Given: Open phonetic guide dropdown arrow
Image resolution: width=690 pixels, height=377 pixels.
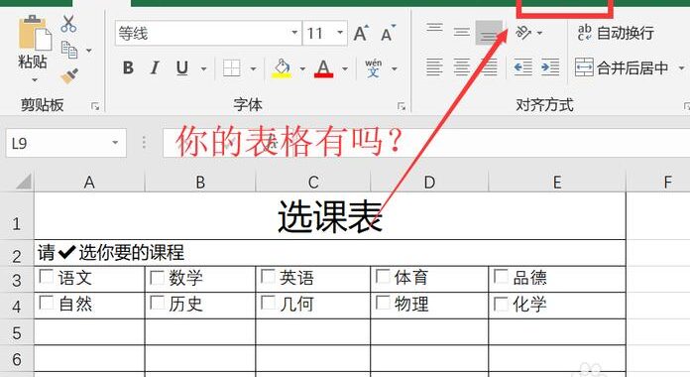Looking at the screenshot, I should pos(395,68).
